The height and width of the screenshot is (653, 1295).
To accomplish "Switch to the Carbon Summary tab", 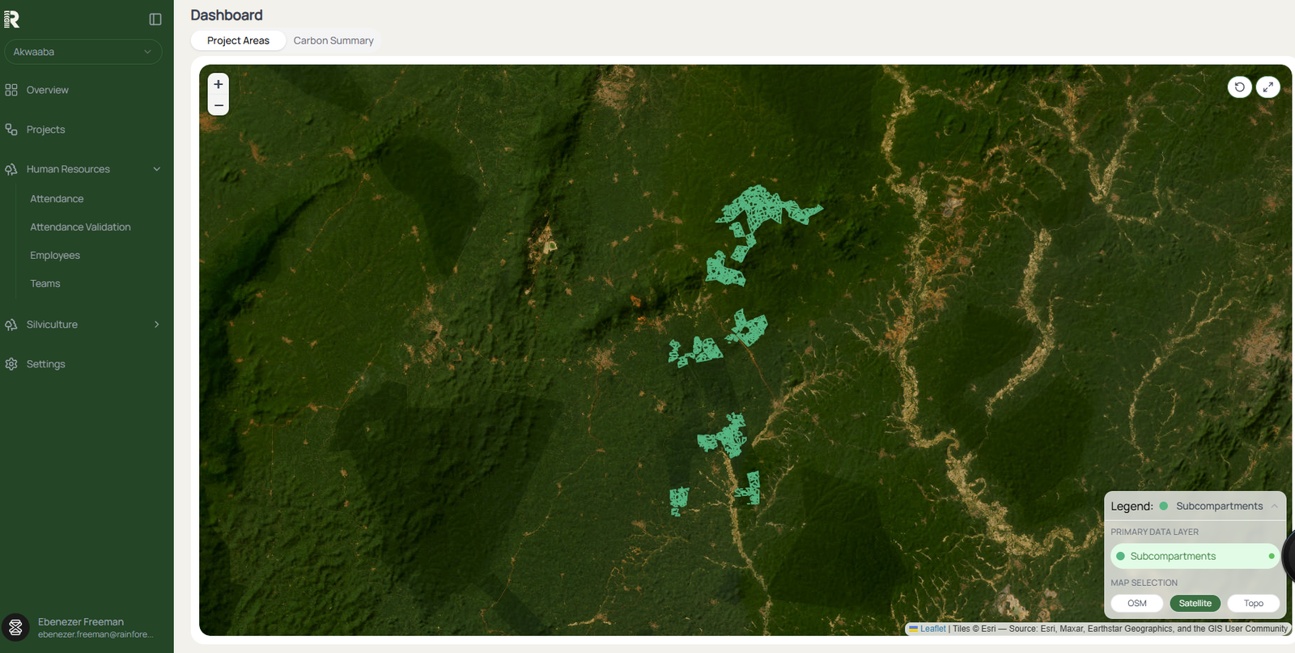I will 333,40.
